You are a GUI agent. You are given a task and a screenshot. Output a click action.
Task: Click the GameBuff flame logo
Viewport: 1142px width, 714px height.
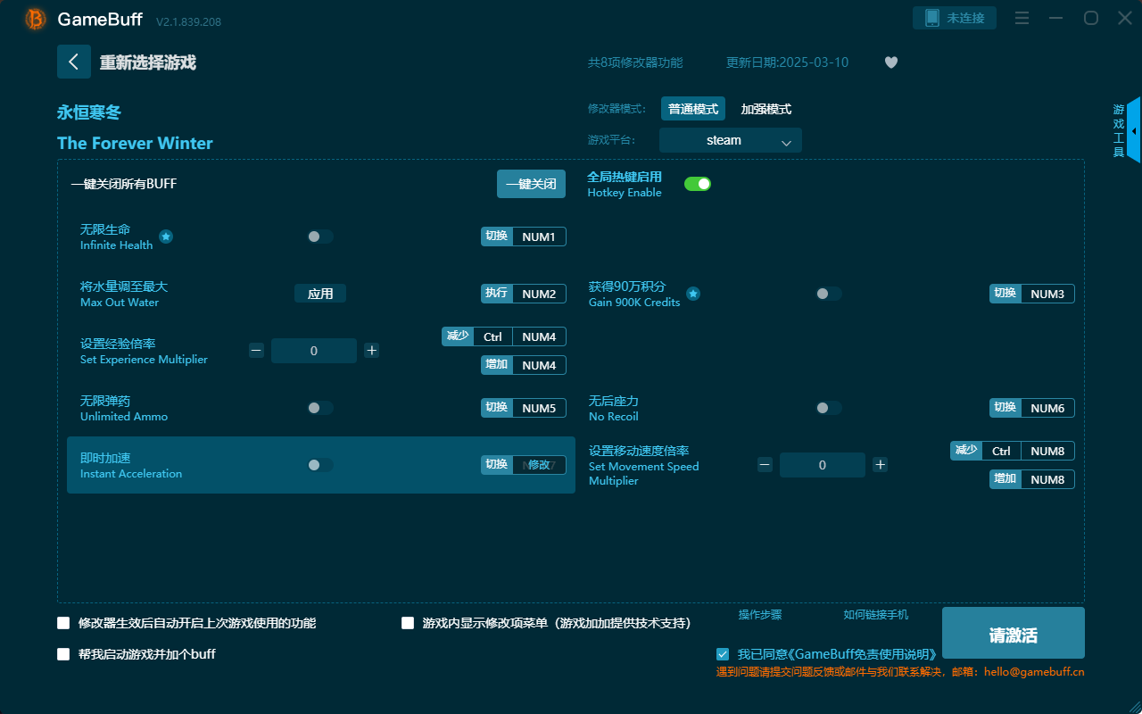click(34, 18)
